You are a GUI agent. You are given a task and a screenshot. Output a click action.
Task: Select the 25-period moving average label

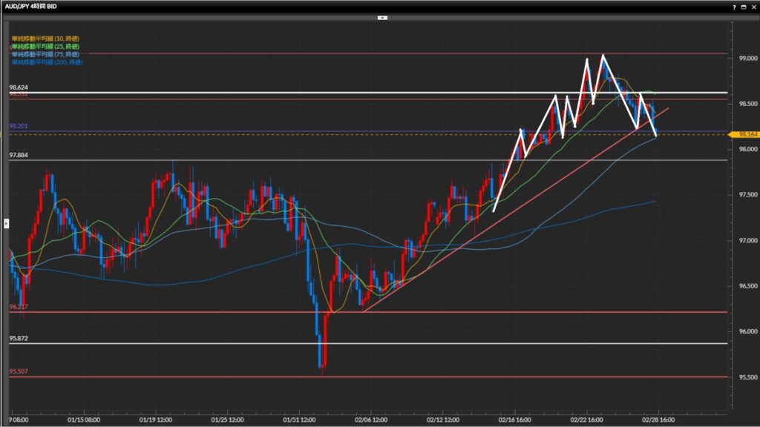[46, 47]
